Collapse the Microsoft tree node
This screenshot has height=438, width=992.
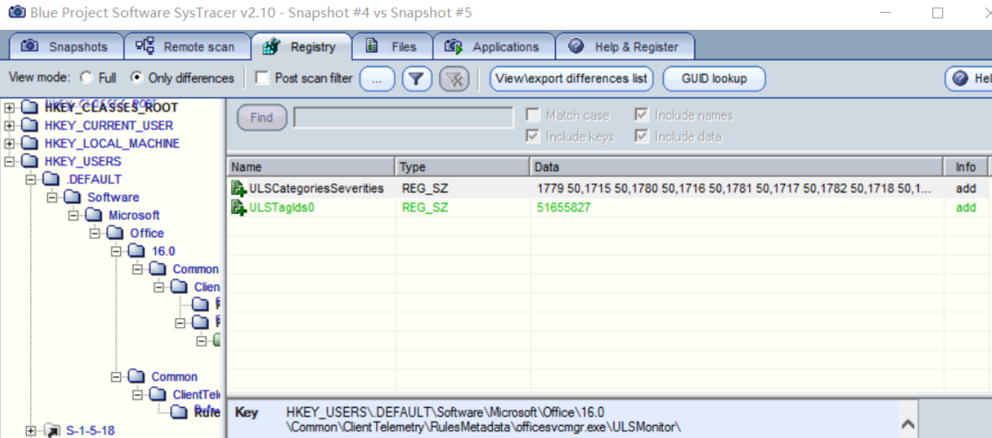coord(74,215)
